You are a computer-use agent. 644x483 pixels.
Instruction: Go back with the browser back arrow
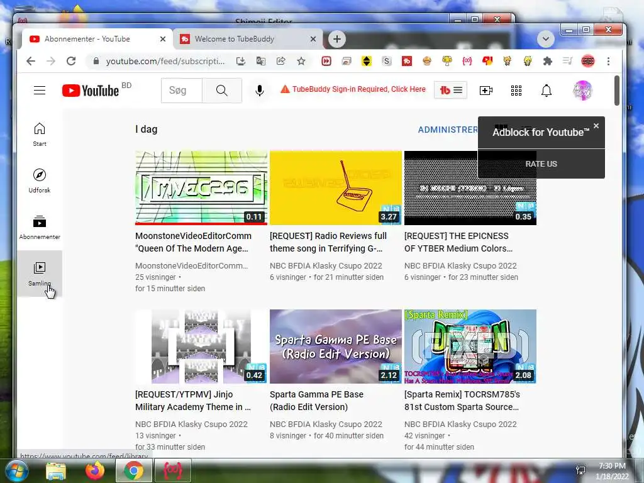pos(31,61)
